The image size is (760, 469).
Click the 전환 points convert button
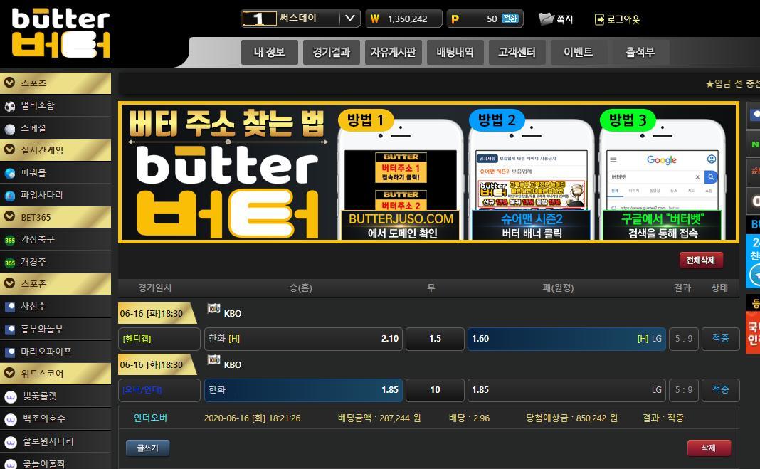pos(510,19)
